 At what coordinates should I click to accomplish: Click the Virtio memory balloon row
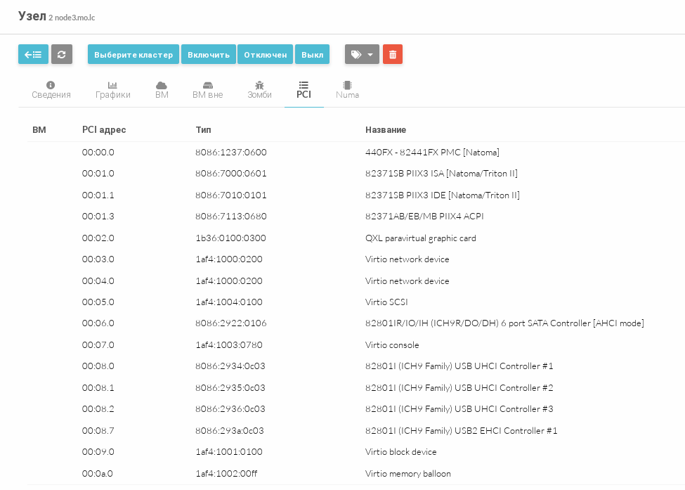[407, 474]
